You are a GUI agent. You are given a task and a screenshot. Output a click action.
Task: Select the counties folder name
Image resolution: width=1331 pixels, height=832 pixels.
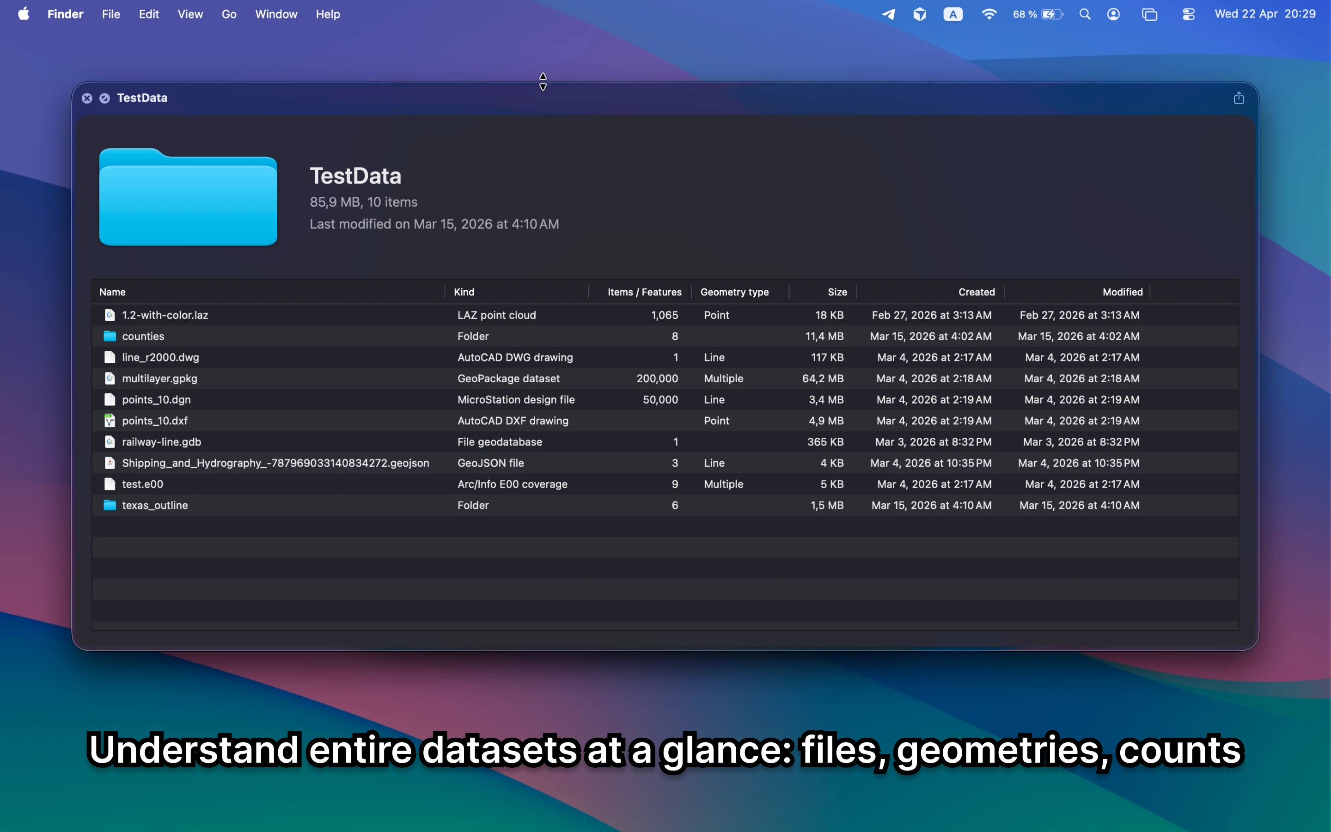coord(143,336)
